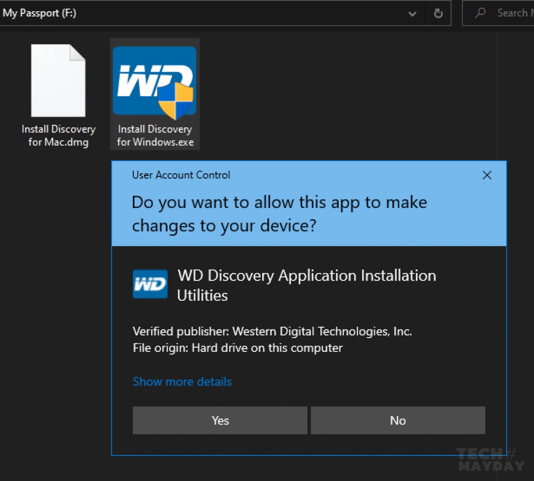Click the Install Discovery for Mac.dmg filename
This screenshot has width=534, height=481.
(58, 135)
